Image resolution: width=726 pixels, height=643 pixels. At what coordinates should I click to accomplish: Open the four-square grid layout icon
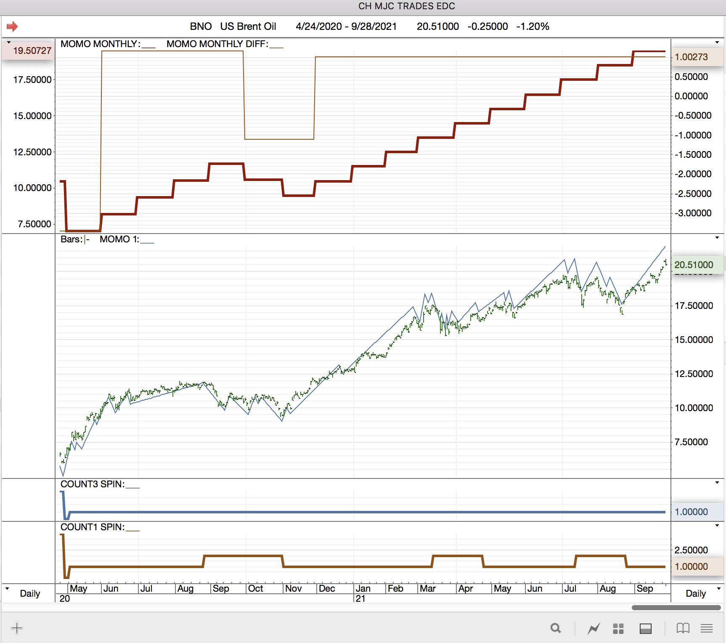(618, 629)
